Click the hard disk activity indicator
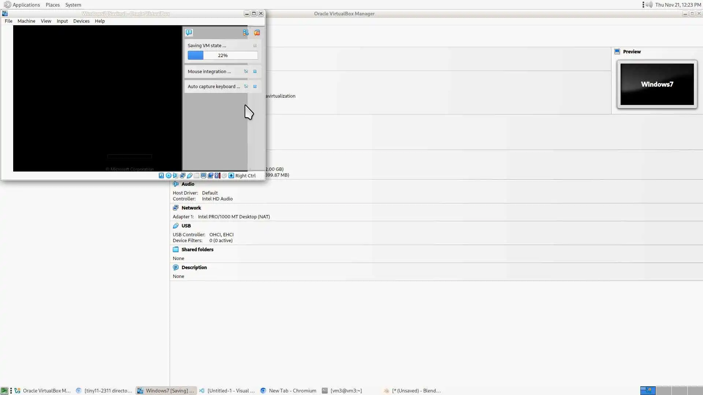Viewport: 703px width, 395px height. point(161,176)
